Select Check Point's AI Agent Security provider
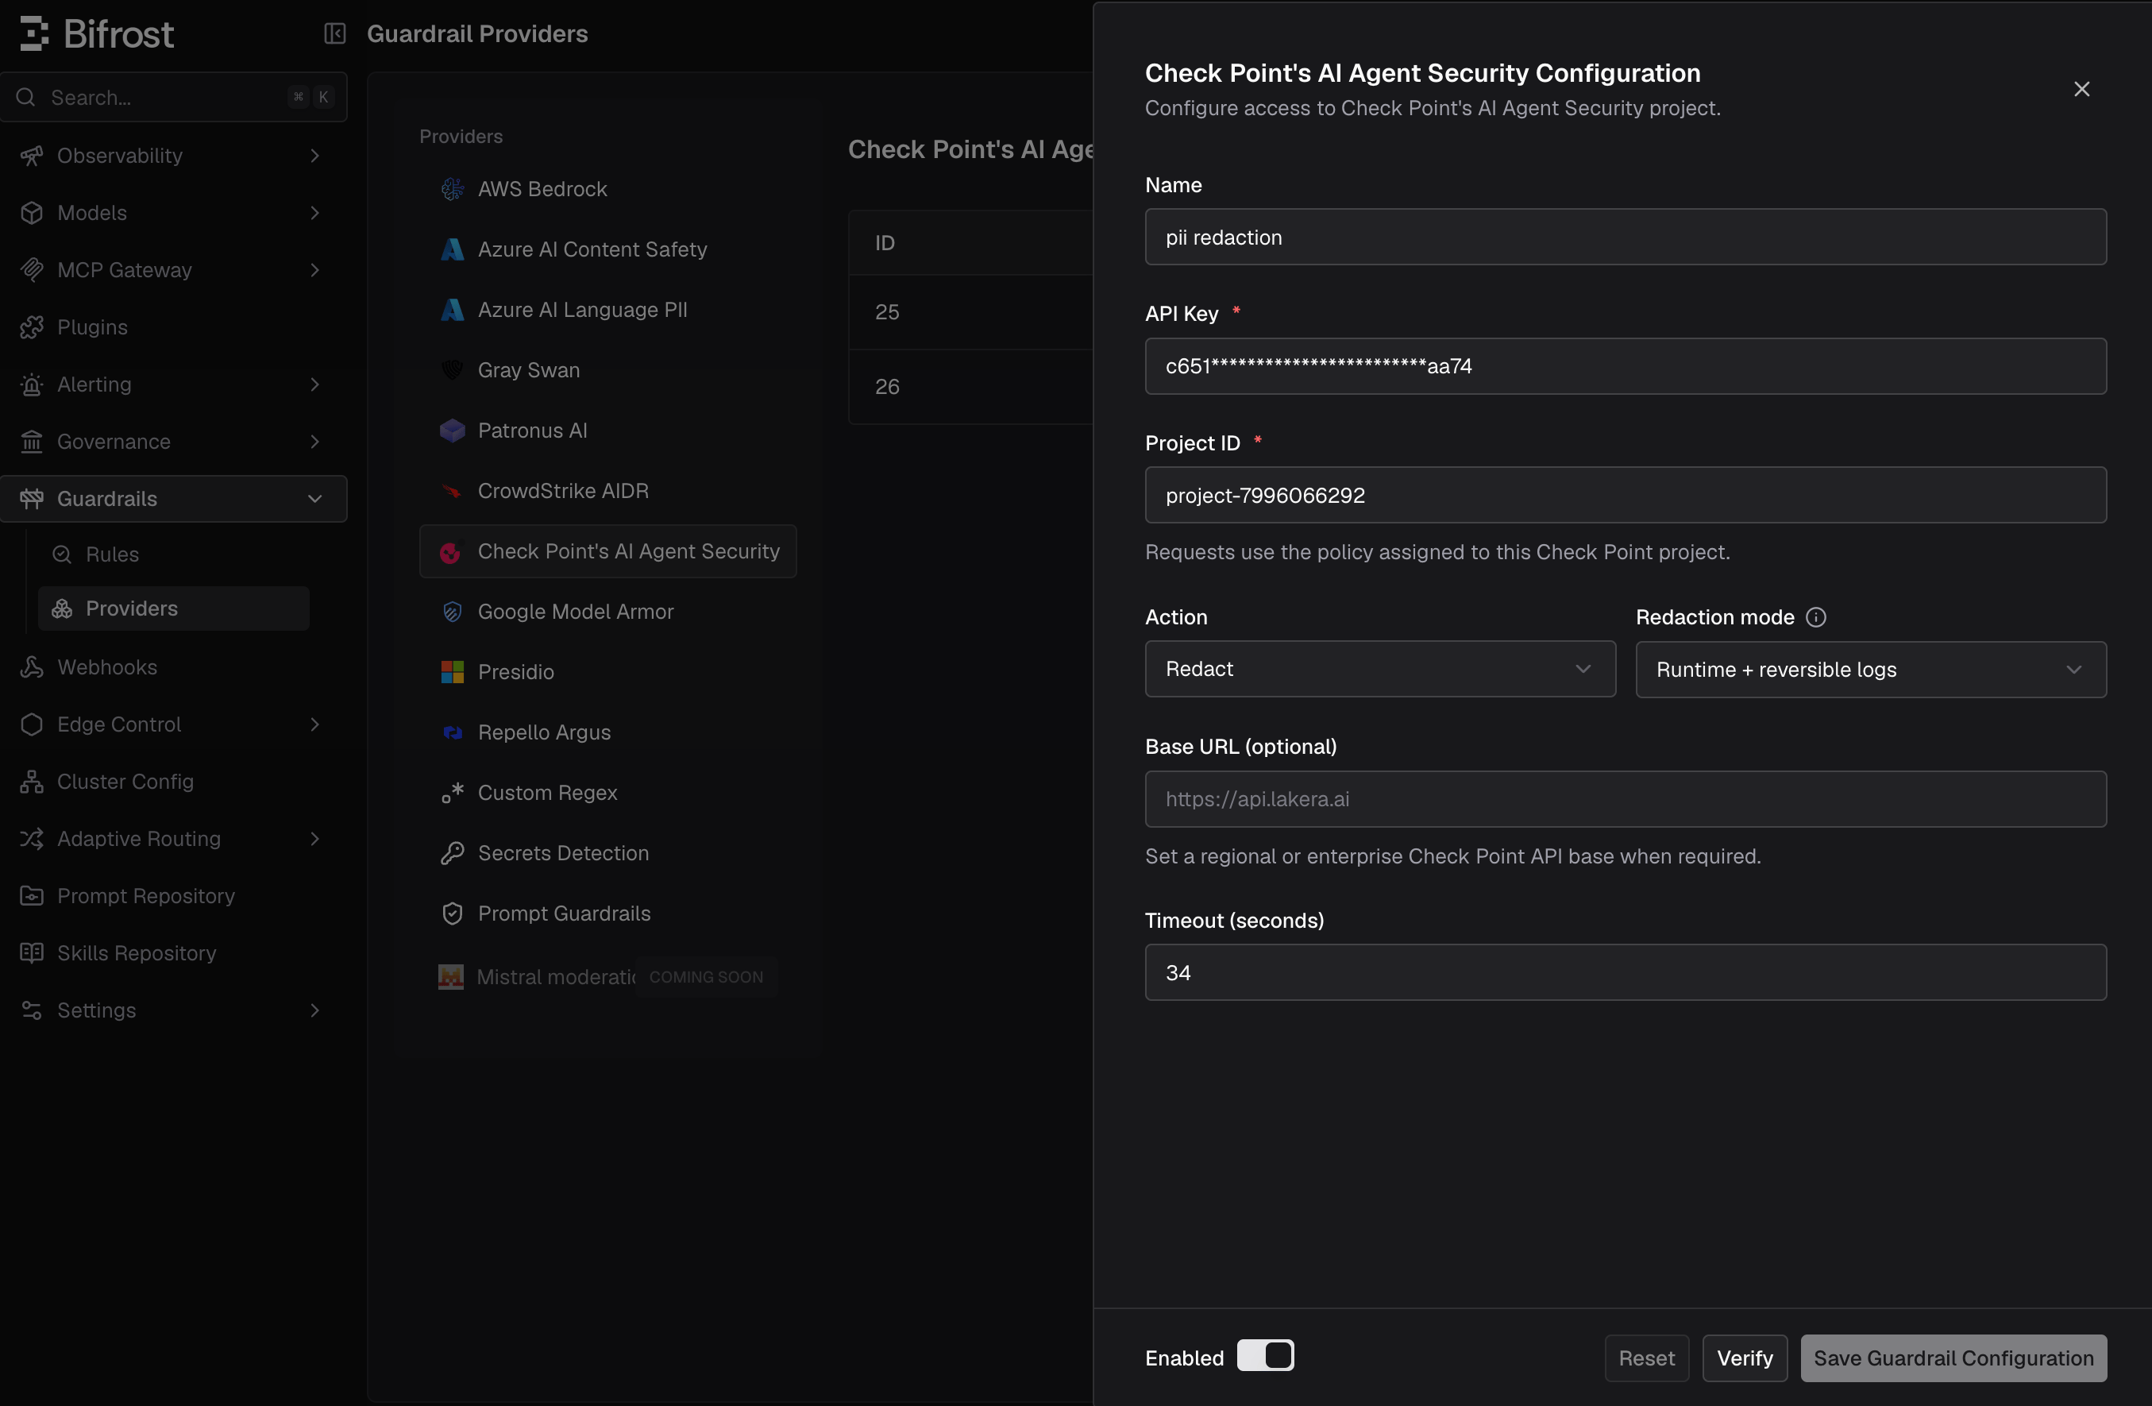This screenshot has height=1406, width=2152. tap(607, 551)
